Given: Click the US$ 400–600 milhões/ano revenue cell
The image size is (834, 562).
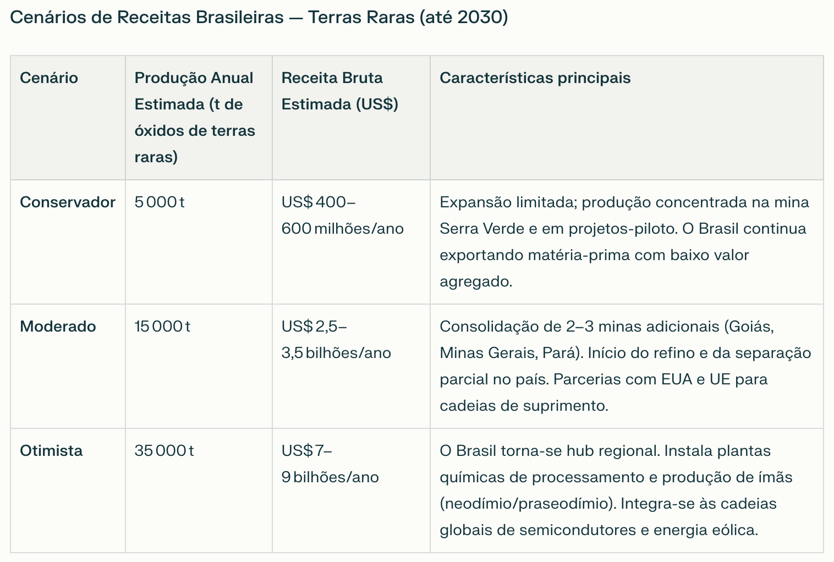Looking at the screenshot, I should tap(342, 216).
